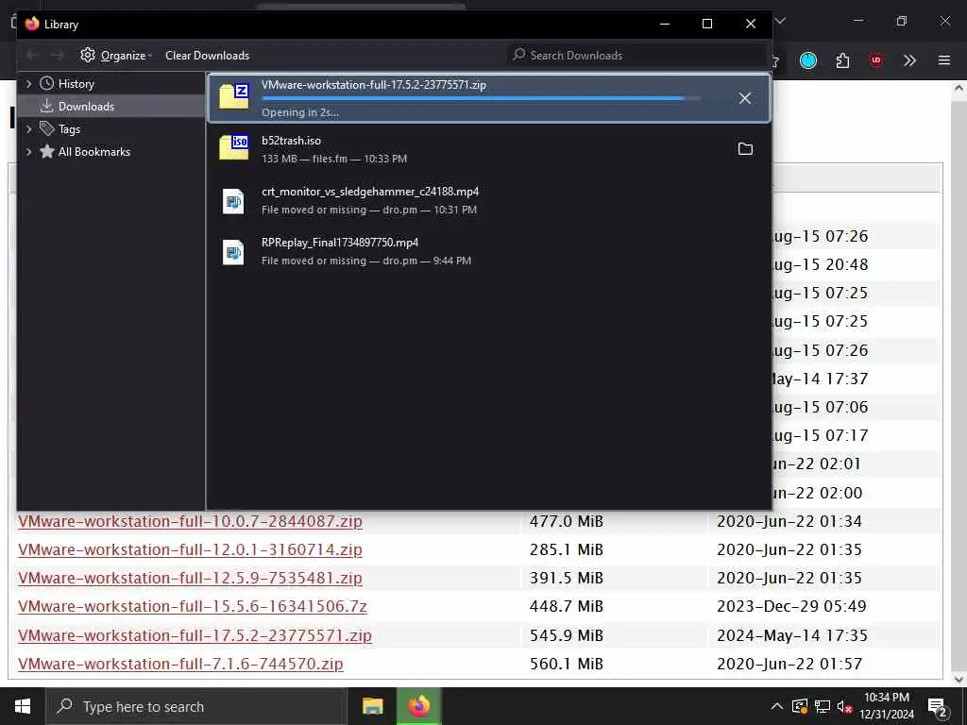This screenshot has width=967, height=725.
Task: Click the cyan circular toolbar icon in Firefox
Action: pos(808,60)
